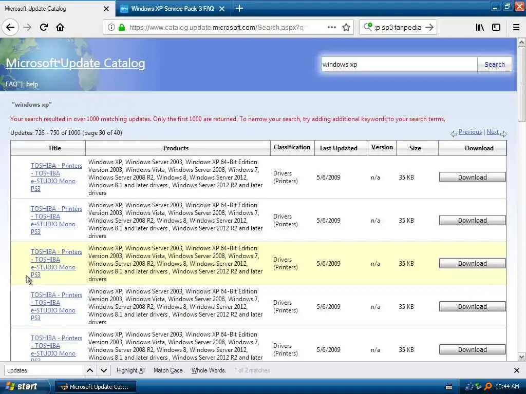Open the Firefox hamburger menu
Viewport: 526px width, 394px height.
pyautogui.click(x=516, y=27)
